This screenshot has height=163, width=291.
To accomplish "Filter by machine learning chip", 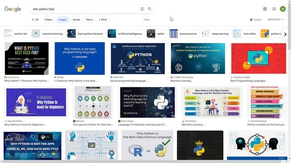I will [x=49, y=34].
